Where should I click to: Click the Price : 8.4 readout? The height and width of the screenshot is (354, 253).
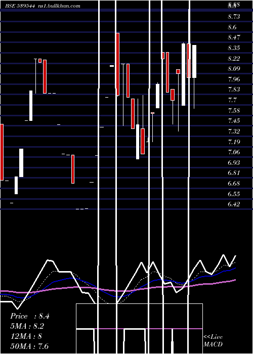[x=29, y=316]
